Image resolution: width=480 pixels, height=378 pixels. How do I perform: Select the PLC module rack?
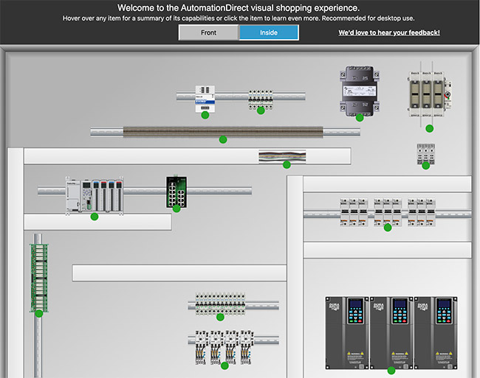tap(93, 195)
